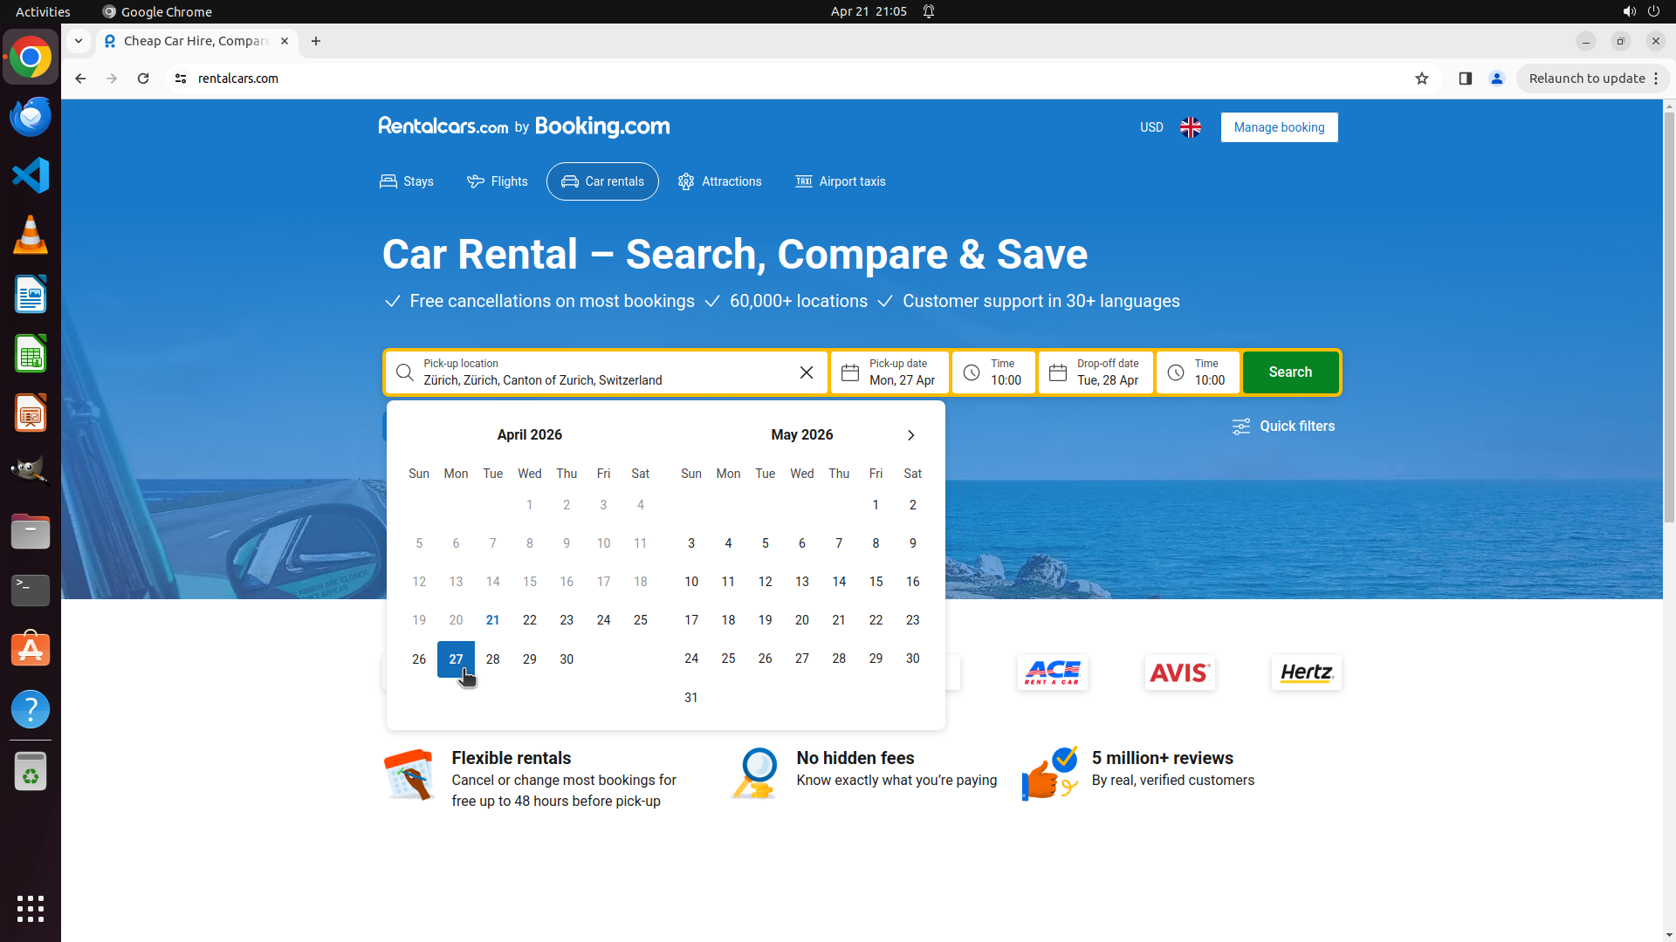The image size is (1676, 942).
Task: Click the Hertz brand logo
Action: (1306, 672)
